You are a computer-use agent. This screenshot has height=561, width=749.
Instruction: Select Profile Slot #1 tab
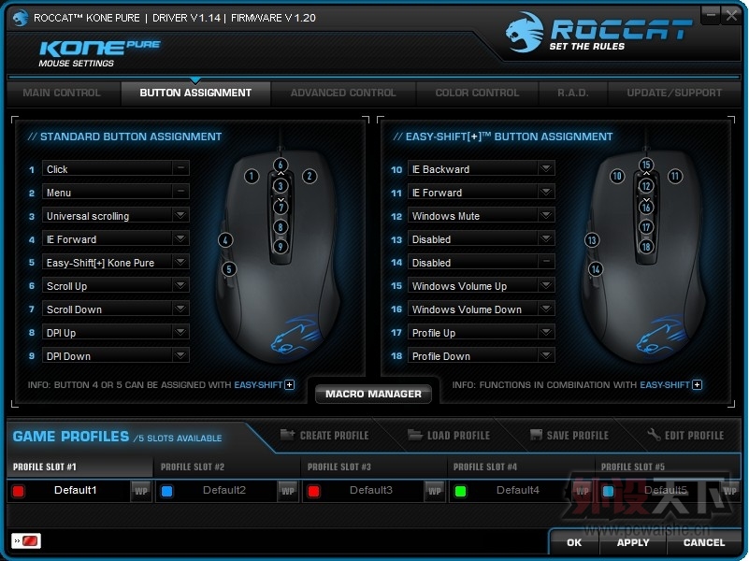(x=79, y=467)
